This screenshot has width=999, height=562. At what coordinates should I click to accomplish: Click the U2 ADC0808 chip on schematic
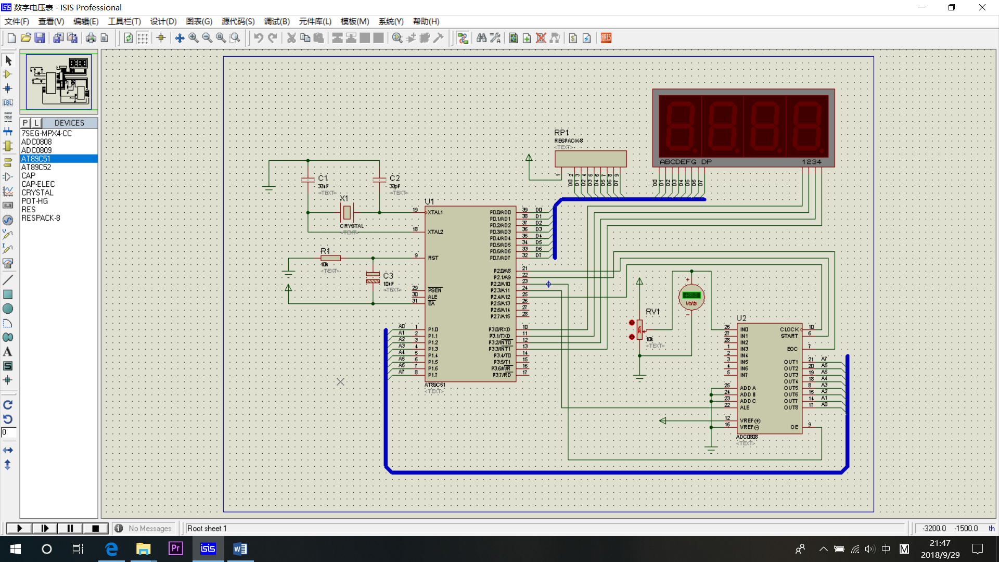769,378
